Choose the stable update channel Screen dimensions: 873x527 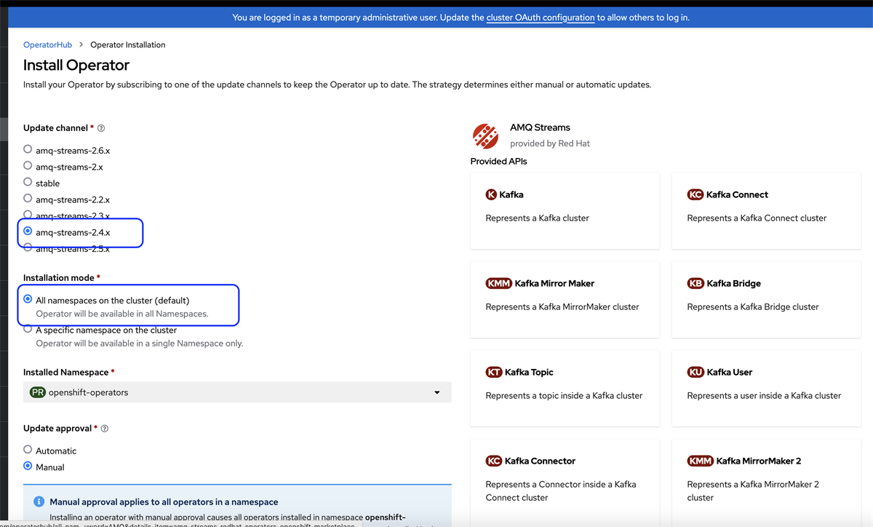pos(28,182)
